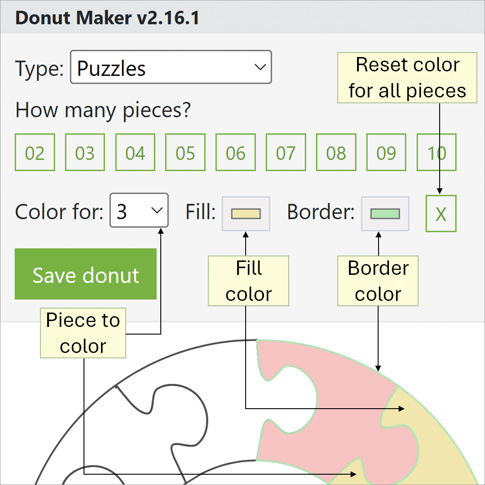Reset color for all pieces

441,213
